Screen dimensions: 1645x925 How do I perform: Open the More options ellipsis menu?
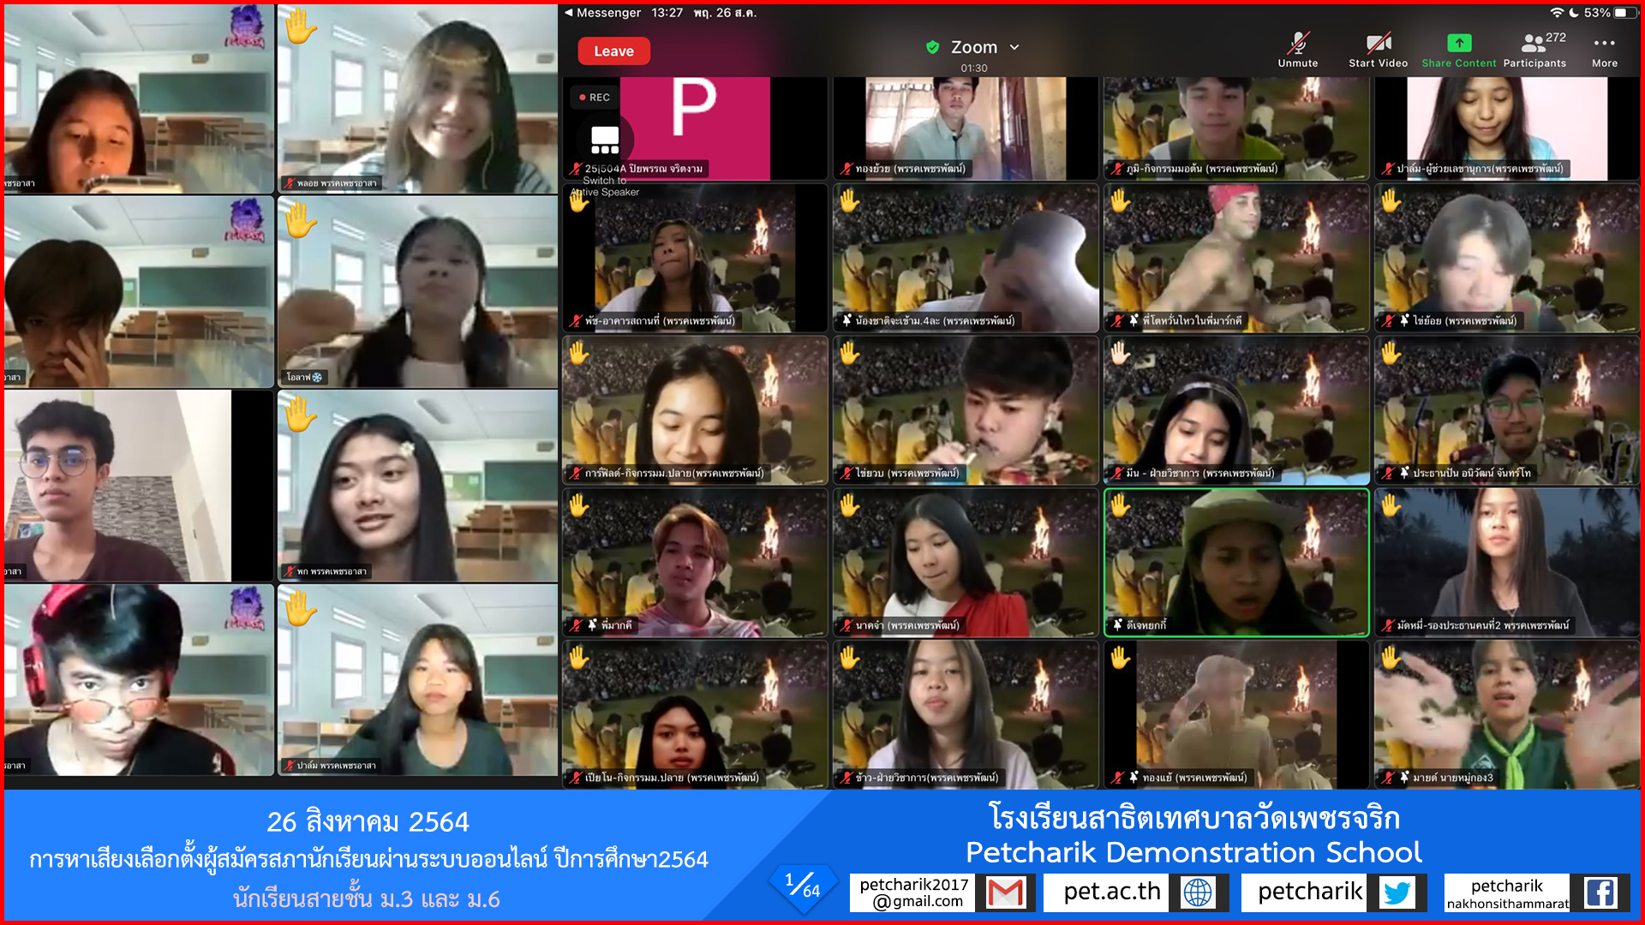click(1604, 43)
